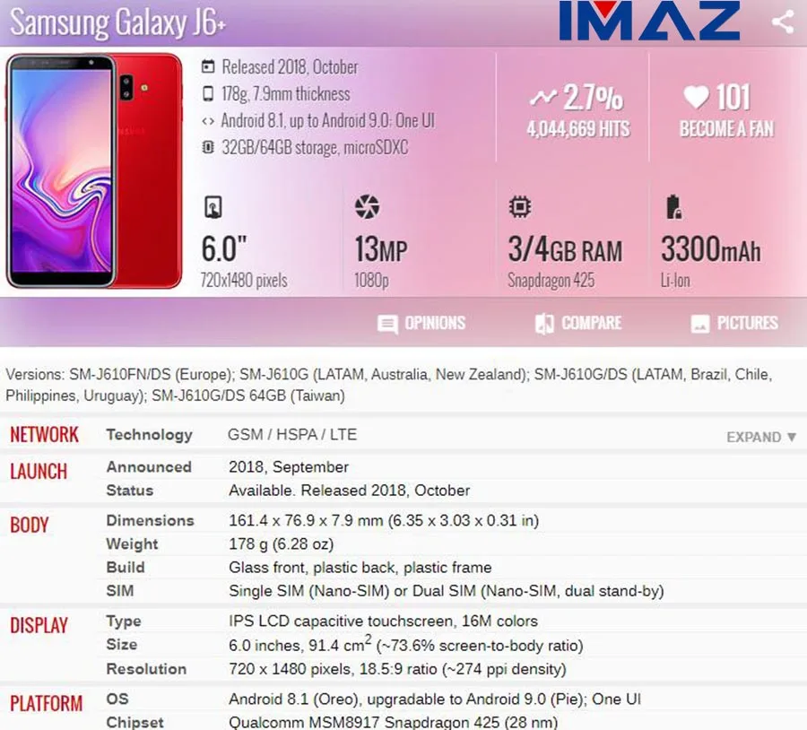Click the display size touchscreen icon

(213, 207)
